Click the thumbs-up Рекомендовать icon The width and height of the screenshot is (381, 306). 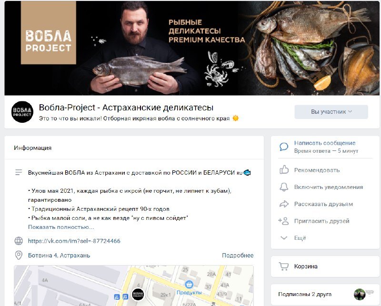click(284, 170)
